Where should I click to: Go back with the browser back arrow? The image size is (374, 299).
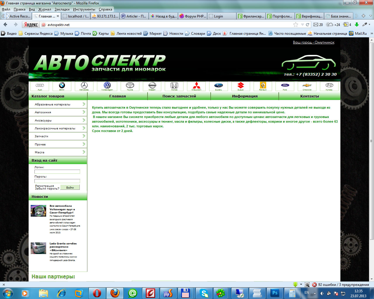click(x=5, y=25)
